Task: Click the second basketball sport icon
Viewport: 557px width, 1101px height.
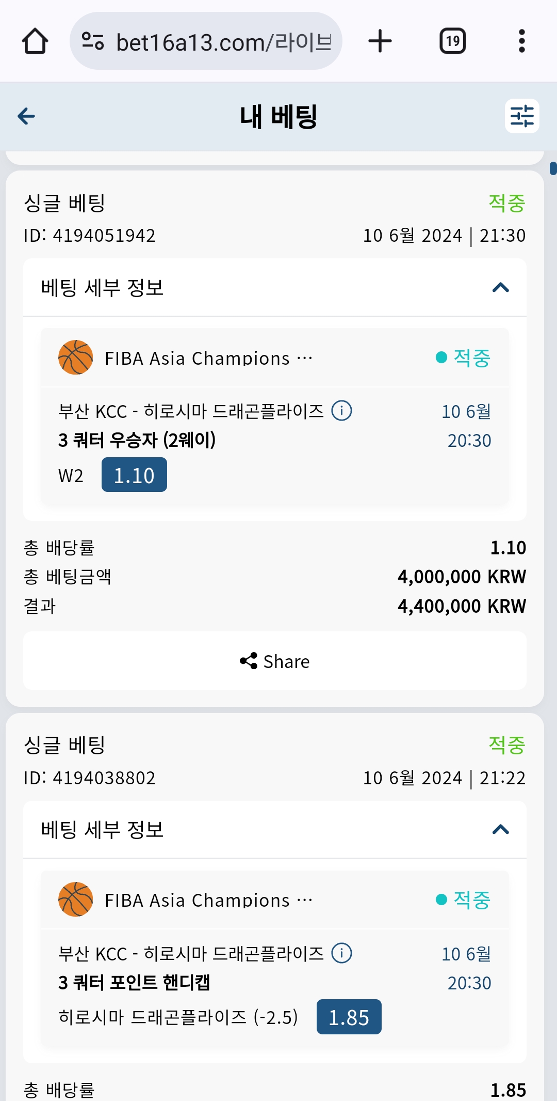Action: (76, 900)
